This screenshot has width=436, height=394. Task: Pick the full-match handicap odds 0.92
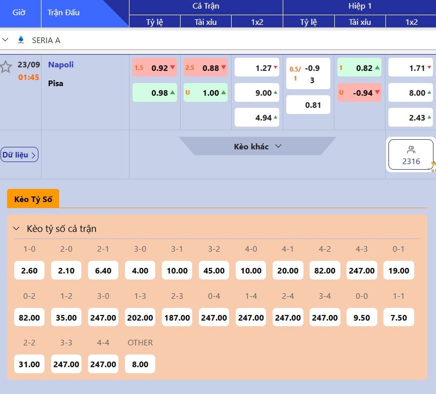(x=155, y=68)
